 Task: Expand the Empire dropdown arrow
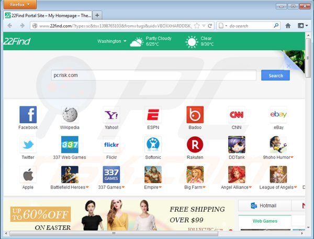pos(160,187)
